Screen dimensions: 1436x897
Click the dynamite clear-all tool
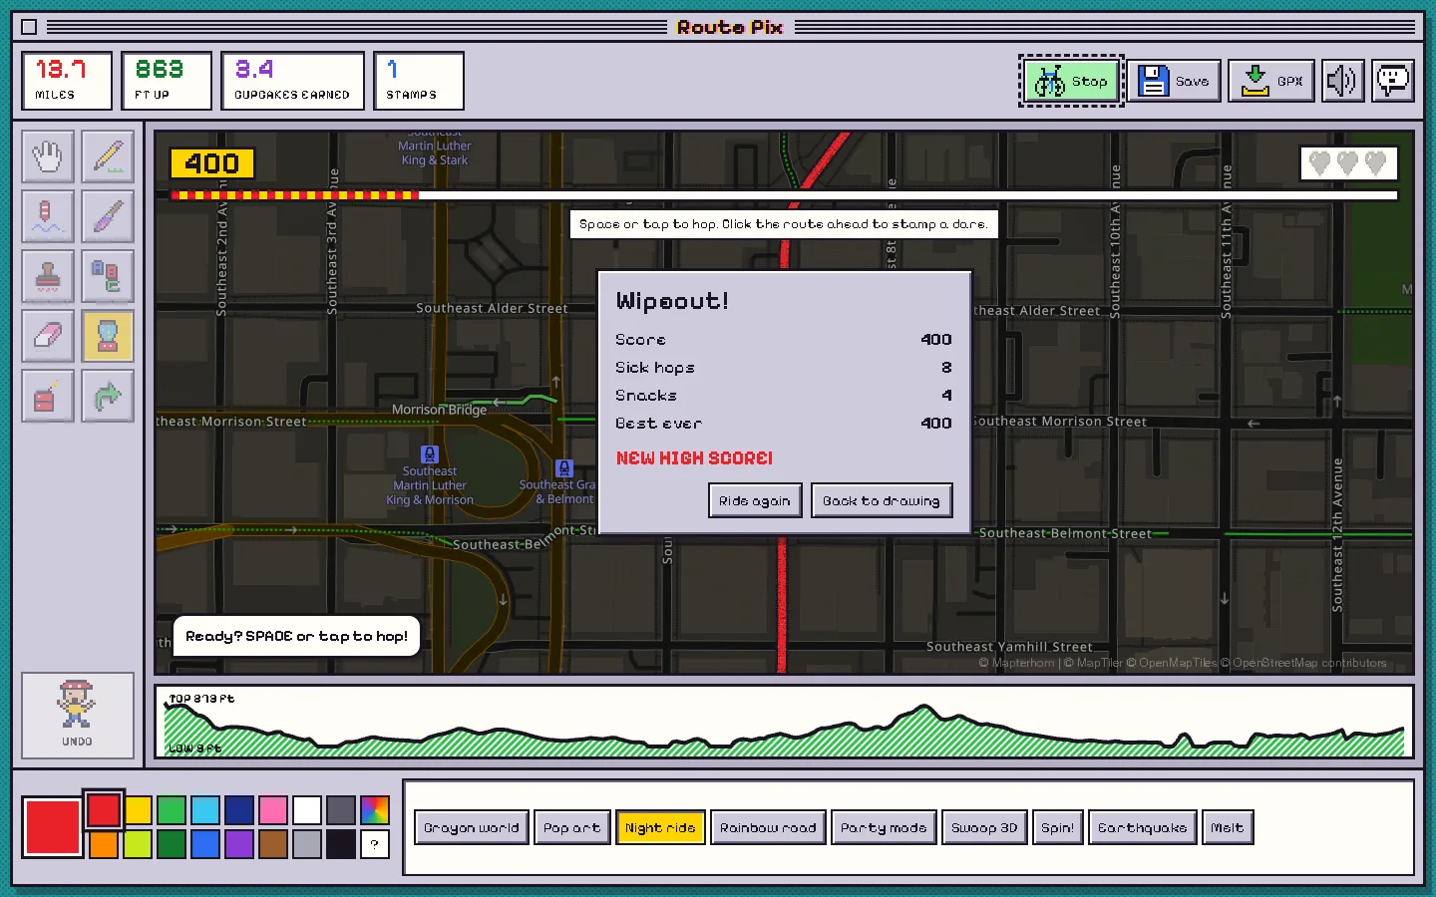point(48,396)
